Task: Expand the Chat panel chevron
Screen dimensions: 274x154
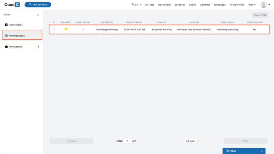Action: pyautogui.click(x=262, y=151)
